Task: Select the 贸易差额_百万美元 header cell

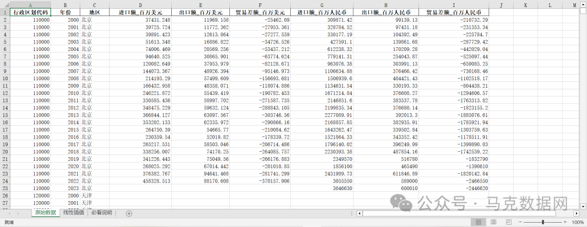Action: tap(260, 12)
